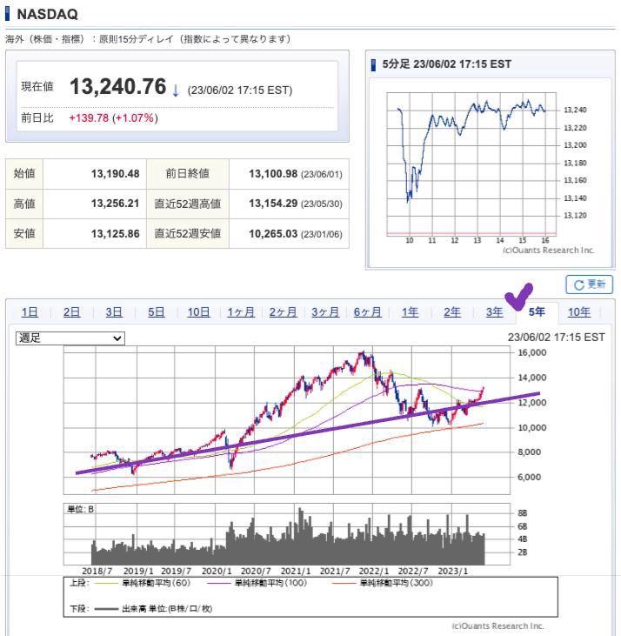Choose the active 5年 tab
621x636 pixels.
pyautogui.click(x=537, y=312)
